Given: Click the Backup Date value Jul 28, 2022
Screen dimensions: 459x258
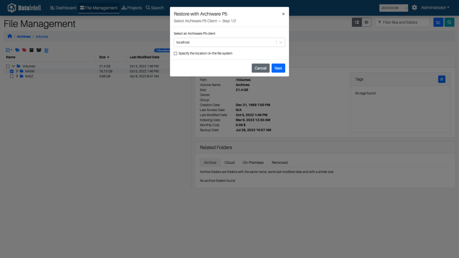Looking at the screenshot, I should (x=253, y=130).
